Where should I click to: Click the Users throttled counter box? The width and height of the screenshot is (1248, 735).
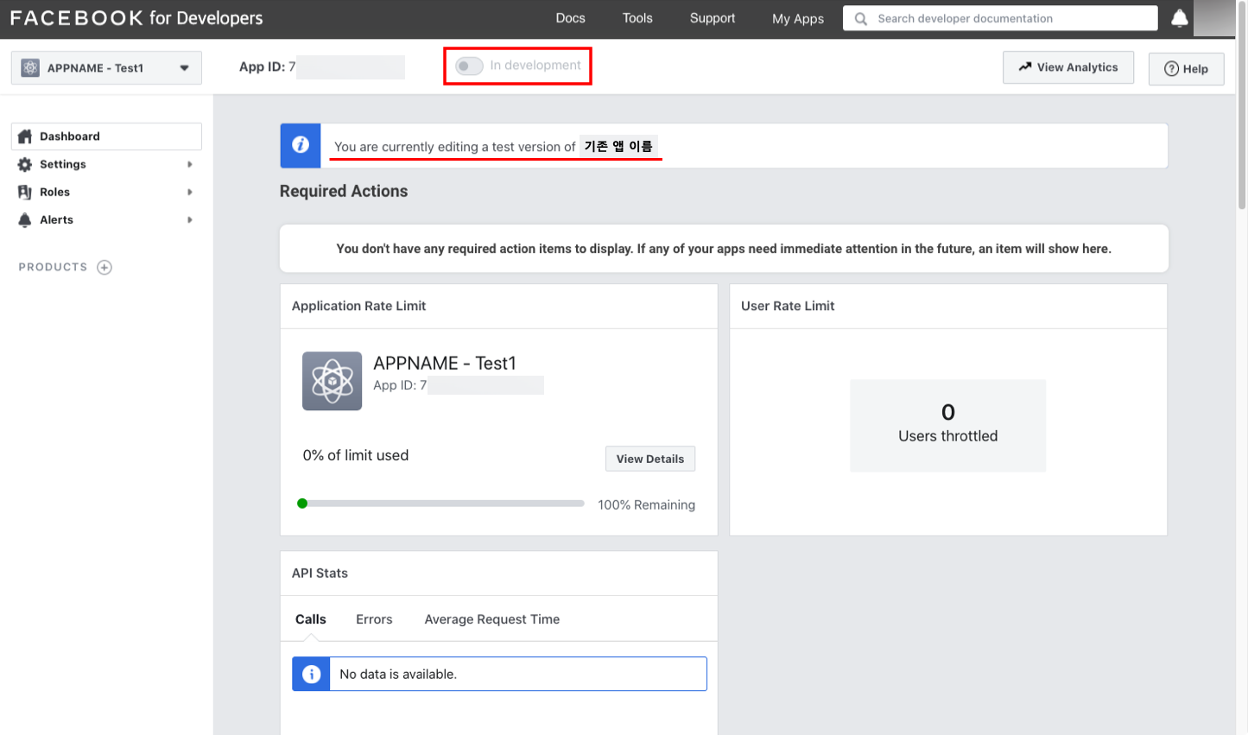click(x=947, y=426)
